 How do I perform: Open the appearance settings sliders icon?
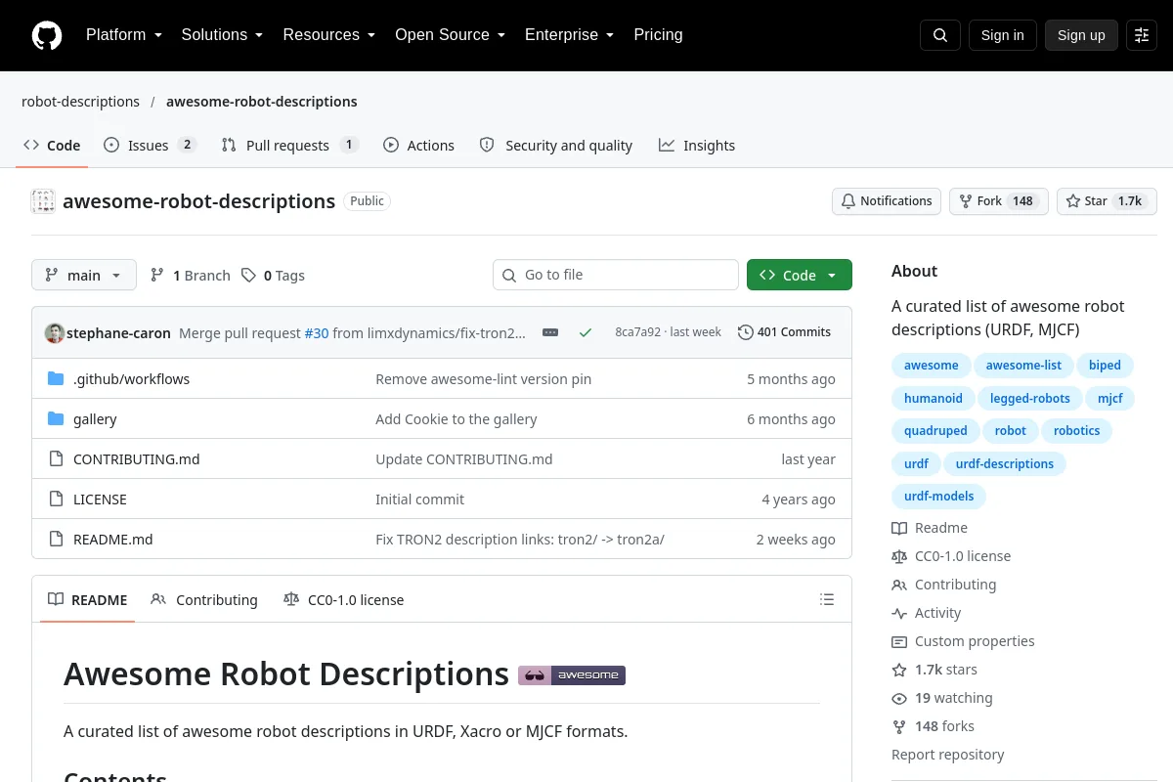[1142, 35]
